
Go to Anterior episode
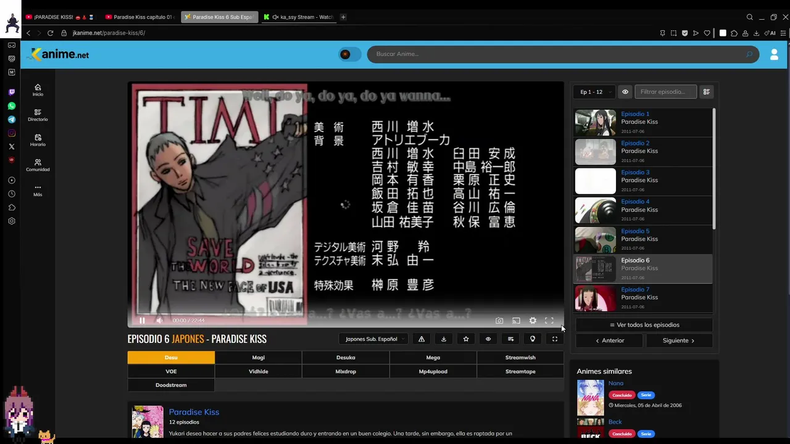pyautogui.click(x=609, y=340)
